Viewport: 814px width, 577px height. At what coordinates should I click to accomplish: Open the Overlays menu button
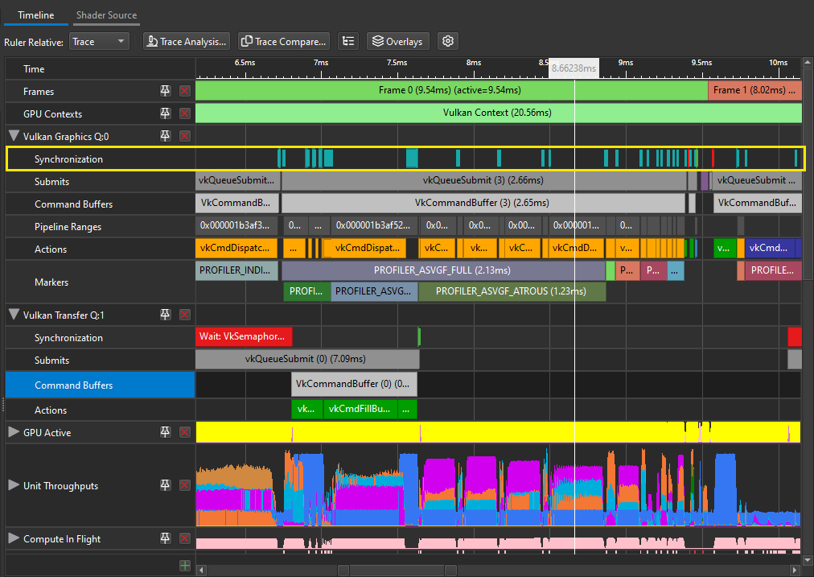398,41
